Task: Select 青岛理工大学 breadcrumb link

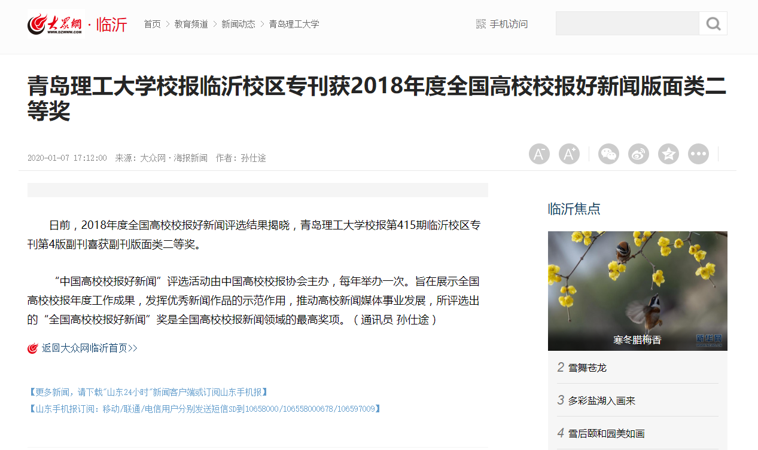Action: pos(294,24)
